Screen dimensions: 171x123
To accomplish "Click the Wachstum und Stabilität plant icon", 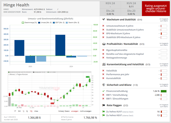I will [104, 19].
